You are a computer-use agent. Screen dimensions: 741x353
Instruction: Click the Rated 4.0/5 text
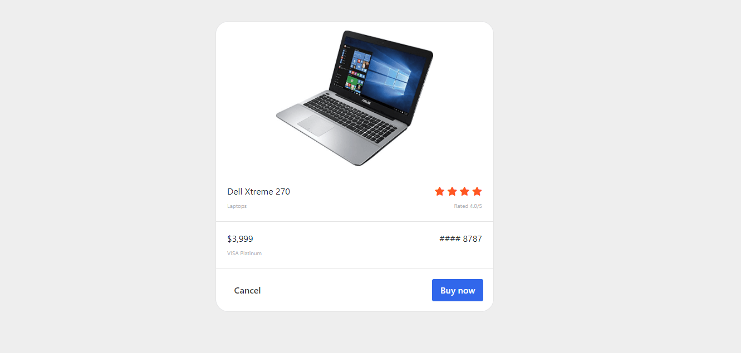[468, 206]
